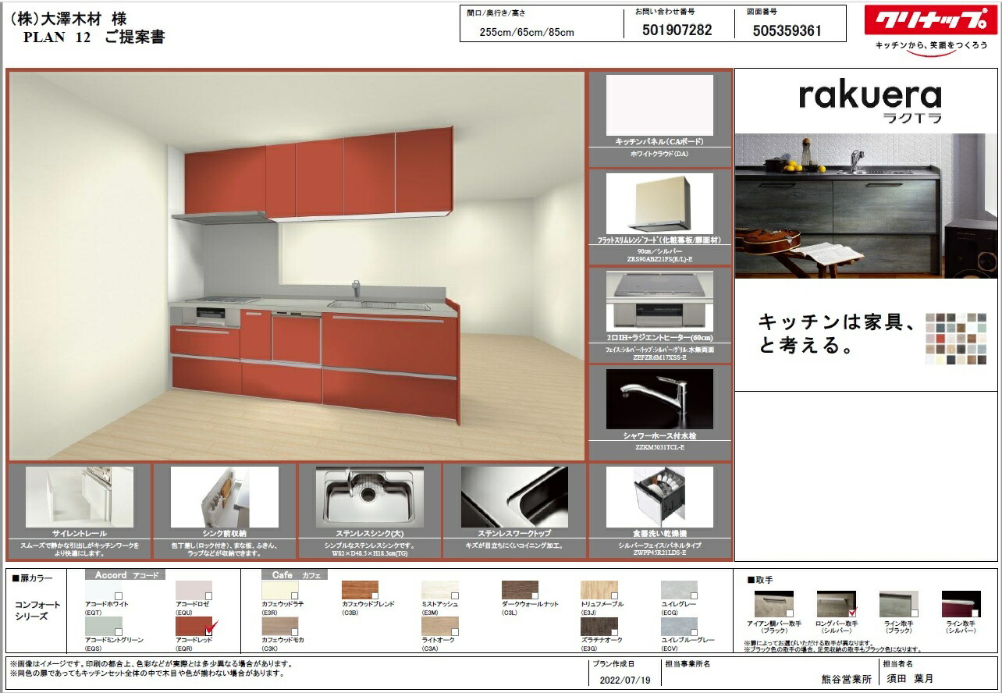The width and height of the screenshot is (1002, 693).
Task: Select the flat slim range hood image
Action: point(659,204)
